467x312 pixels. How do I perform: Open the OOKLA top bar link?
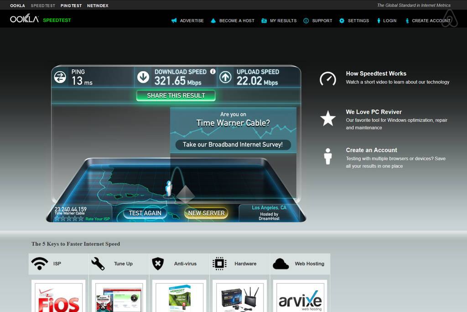tap(18, 5)
